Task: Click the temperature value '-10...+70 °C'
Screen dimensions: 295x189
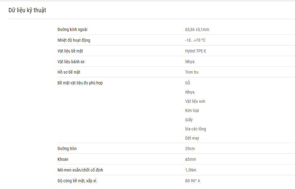Action: point(195,40)
